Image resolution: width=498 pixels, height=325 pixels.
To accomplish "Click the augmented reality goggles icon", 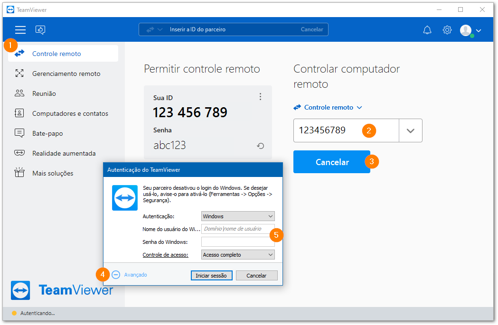I will (x=19, y=153).
